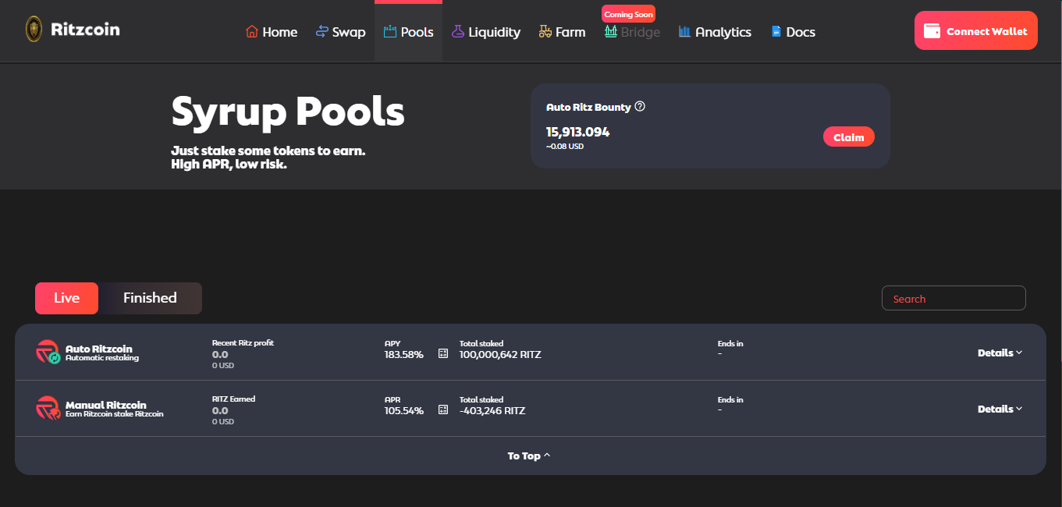Expand Details for Auto Ritzcoin pool
1062x507 pixels.
1000,353
